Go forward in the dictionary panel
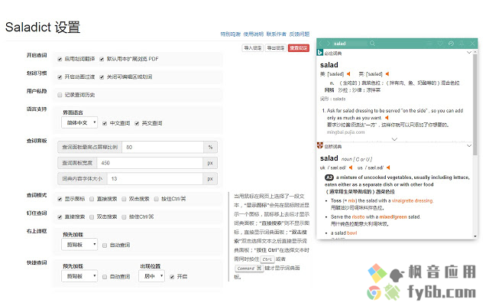Screen dimensions: 489x306 point(328,44)
